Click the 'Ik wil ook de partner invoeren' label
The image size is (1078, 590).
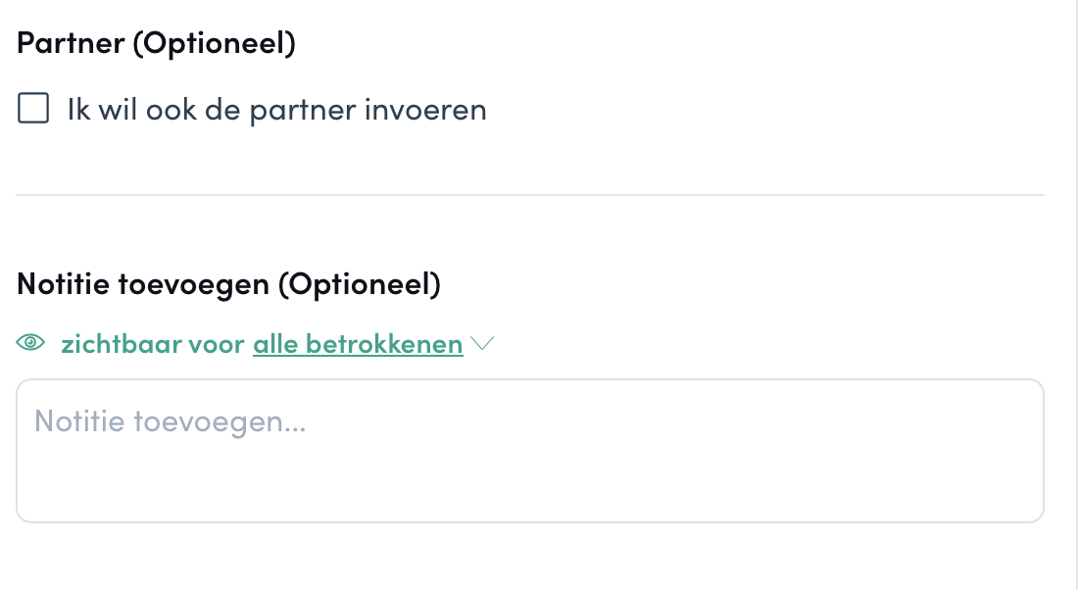276,110
